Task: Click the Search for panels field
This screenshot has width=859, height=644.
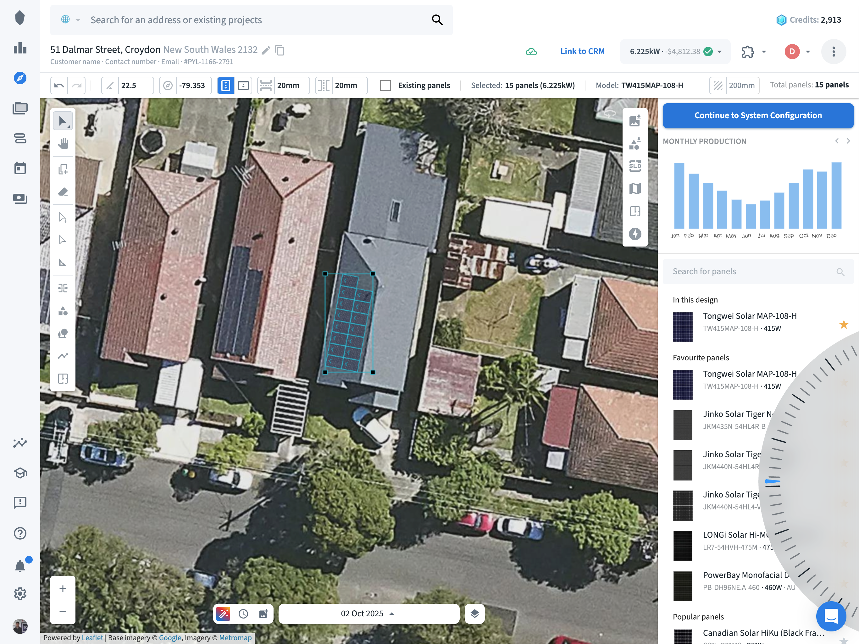Action: click(x=751, y=271)
